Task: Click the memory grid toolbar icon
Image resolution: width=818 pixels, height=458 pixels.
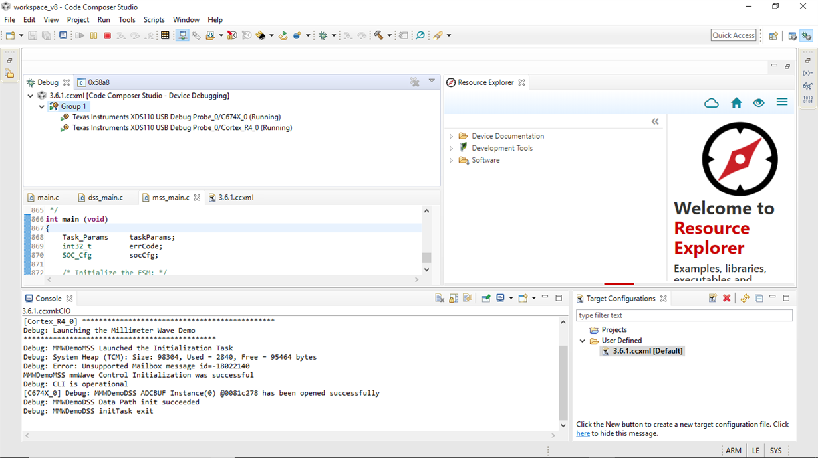Action: pos(165,35)
